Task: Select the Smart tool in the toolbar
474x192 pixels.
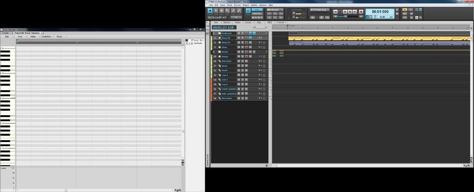Action: 210,10
